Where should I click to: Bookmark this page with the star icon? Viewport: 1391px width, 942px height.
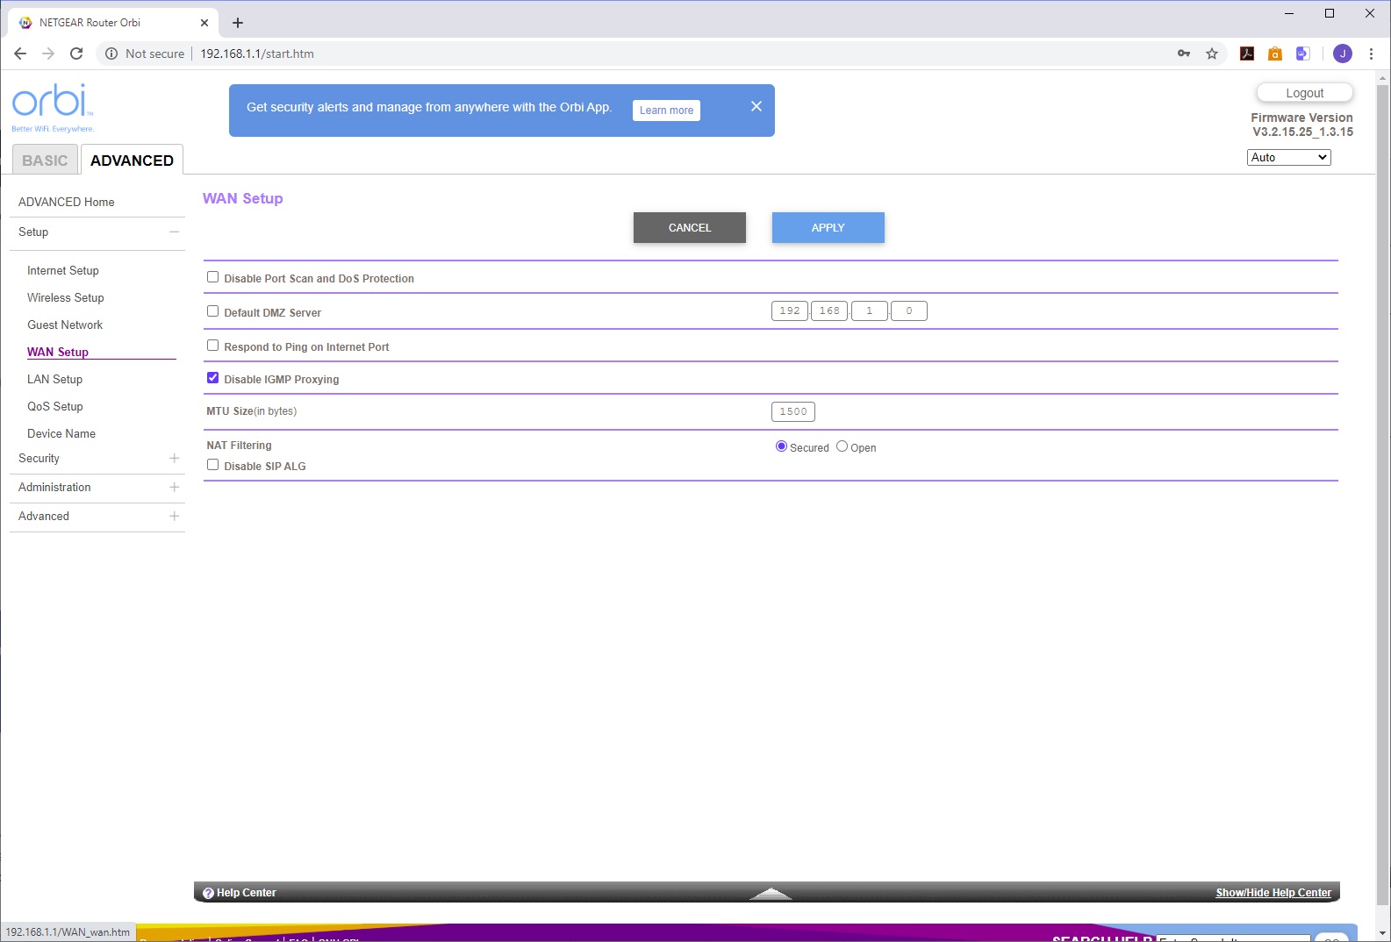click(x=1212, y=54)
